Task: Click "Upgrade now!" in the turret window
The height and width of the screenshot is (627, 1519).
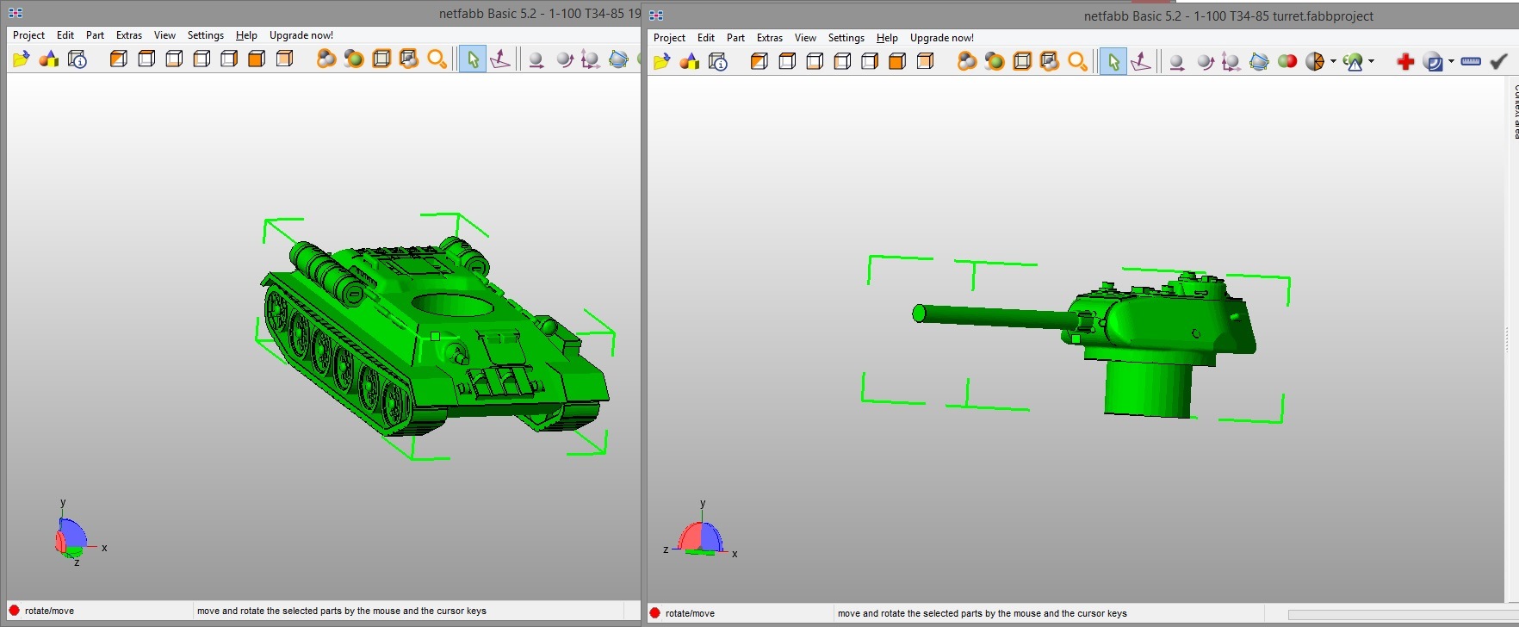Action: coord(942,38)
